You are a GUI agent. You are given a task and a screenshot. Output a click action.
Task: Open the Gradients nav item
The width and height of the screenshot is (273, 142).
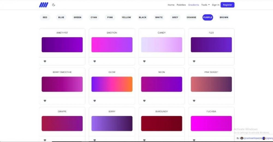pos(194,5)
